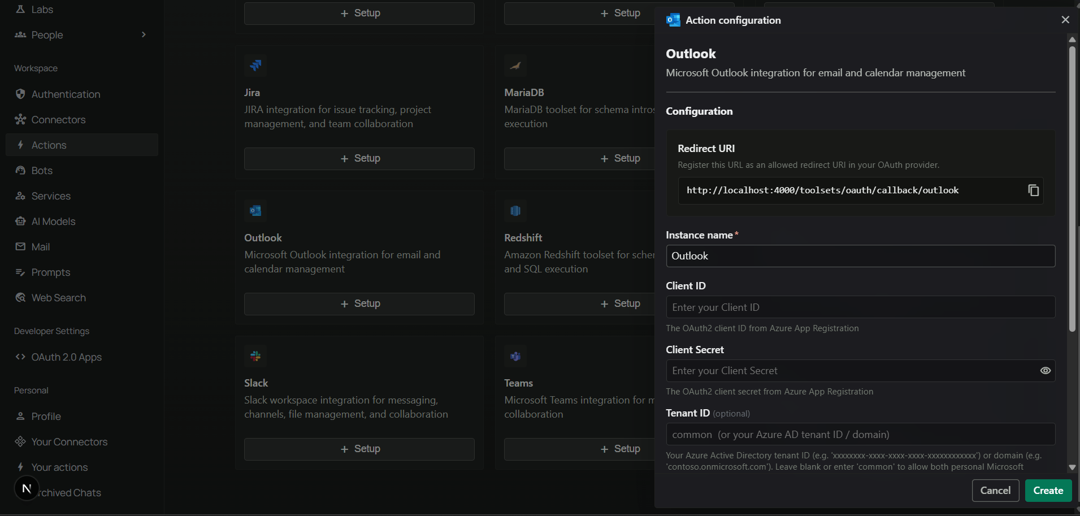Close the Action configuration panel
This screenshot has height=516, width=1080.
click(1065, 20)
